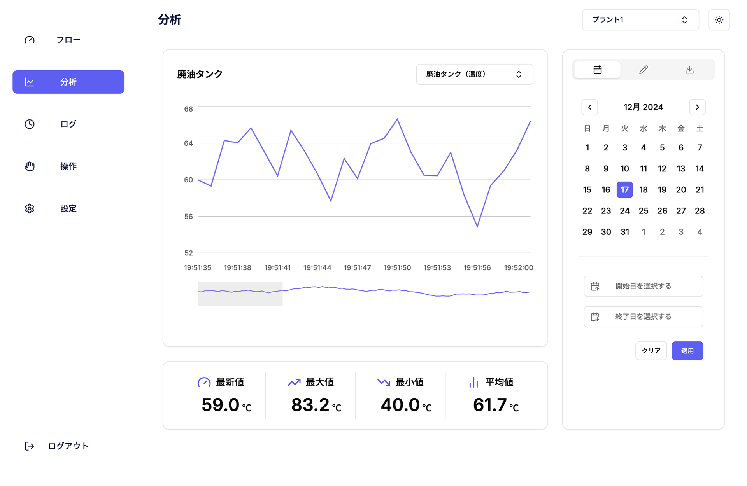Screen dimensions: 747x486
Task: Click the ログ clock icon
Action: [30, 124]
